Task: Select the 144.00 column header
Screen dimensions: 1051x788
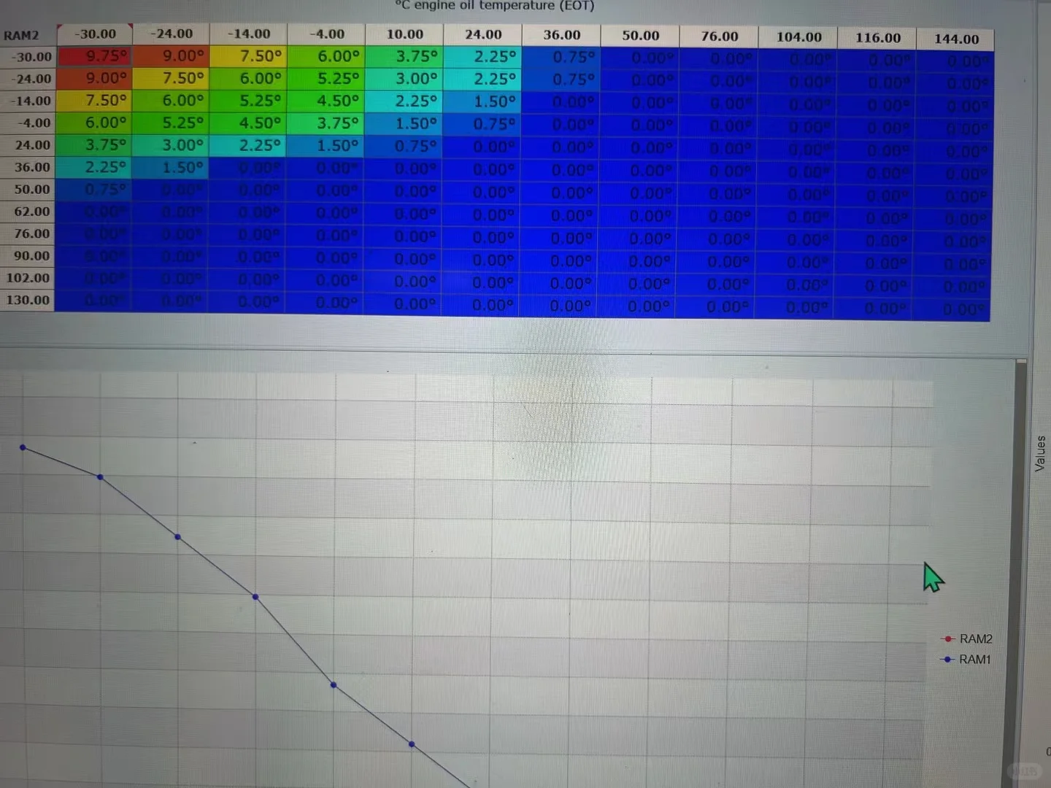Action: [x=956, y=39]
